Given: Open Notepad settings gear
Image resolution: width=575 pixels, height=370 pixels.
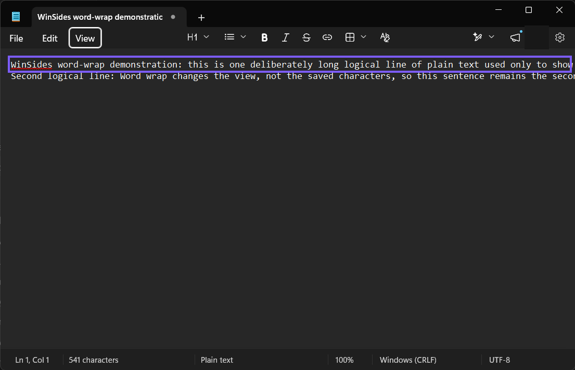Looking at the screenshot, I should pyautogui.click(x=559, y=37).
